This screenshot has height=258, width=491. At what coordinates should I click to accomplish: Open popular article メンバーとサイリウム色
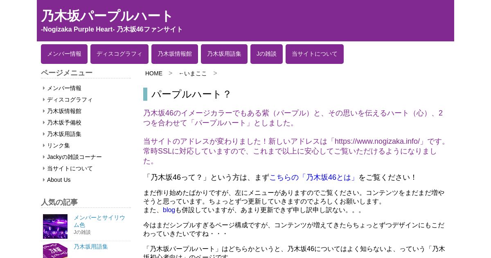click(99, 221)
